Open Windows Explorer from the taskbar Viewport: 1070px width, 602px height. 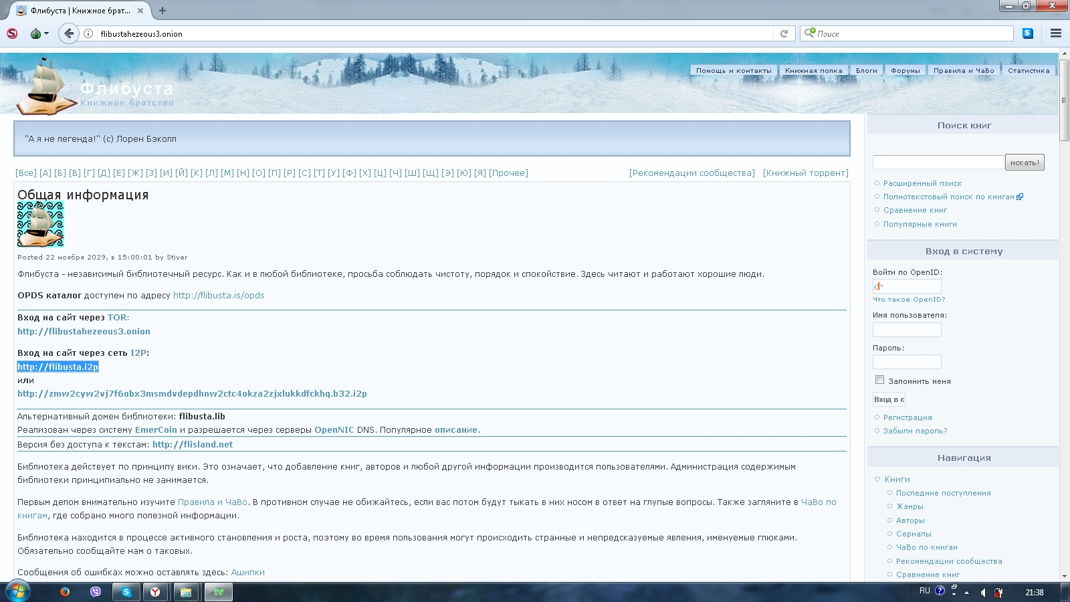point(186,592)
